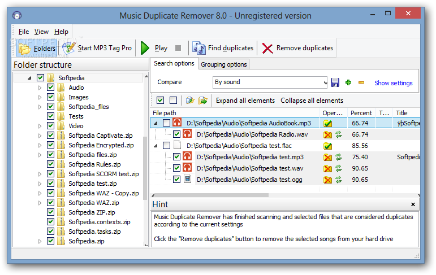Screen dimensions: 436x275
Task: Save compare settings with floppy disk icon
Action: (x=335, y=82)
